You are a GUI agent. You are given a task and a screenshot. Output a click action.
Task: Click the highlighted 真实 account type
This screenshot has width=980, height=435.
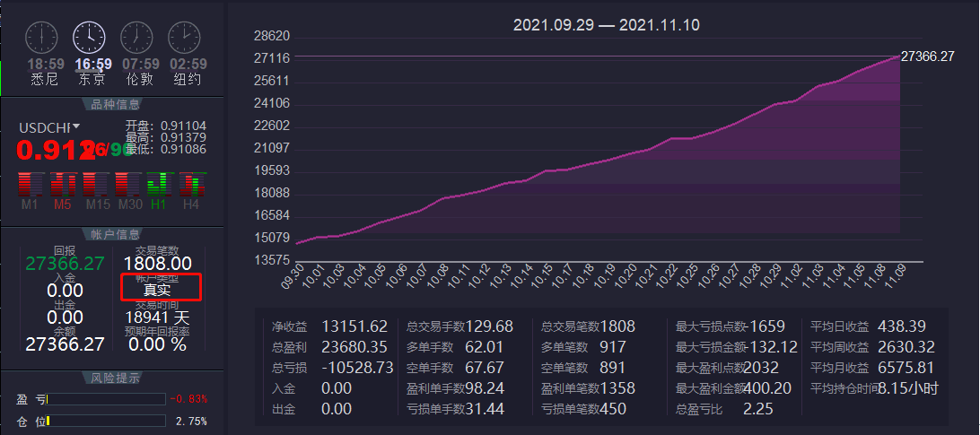(x=157, y=289)
